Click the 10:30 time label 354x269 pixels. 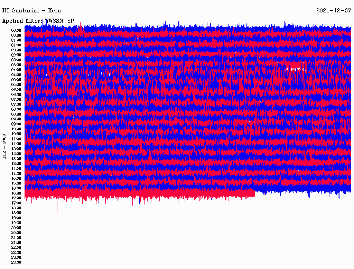click(x=16, y=134)
